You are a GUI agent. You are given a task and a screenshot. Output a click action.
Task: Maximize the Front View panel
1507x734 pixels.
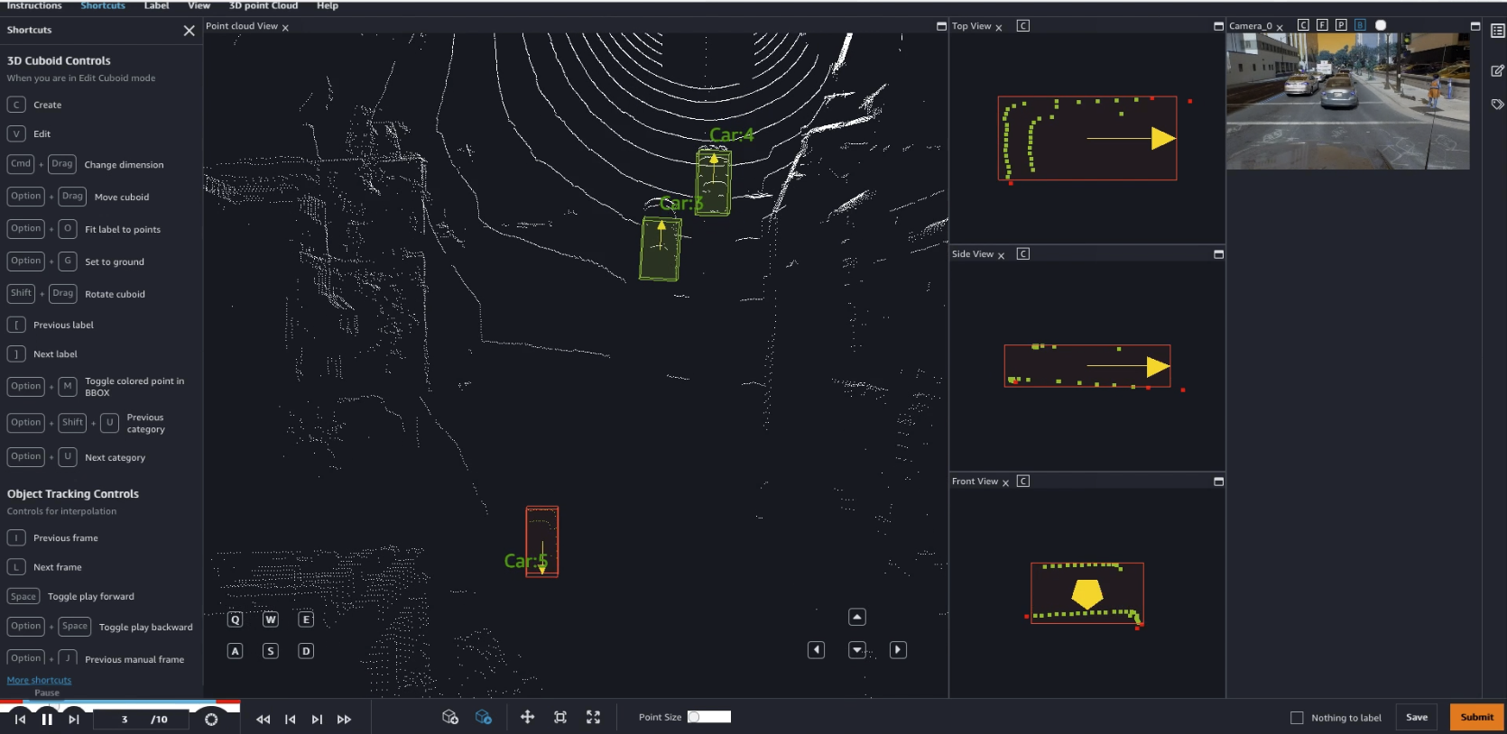pos(1218,482)
